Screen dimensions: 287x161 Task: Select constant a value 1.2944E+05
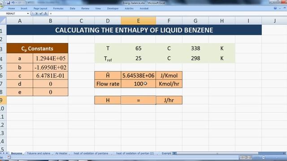coord(51,59)
